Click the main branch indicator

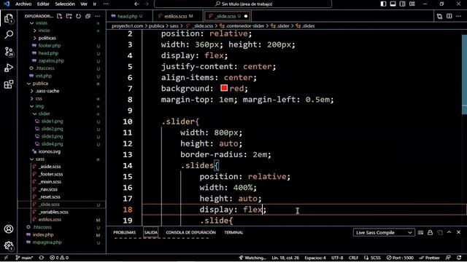24,258
